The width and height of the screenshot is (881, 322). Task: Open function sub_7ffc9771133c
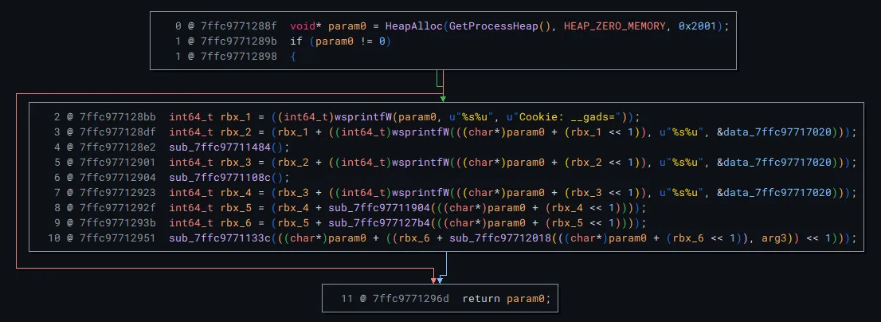click(220, 238)
